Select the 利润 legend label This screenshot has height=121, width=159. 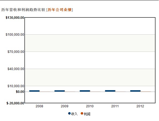[87, 114]
